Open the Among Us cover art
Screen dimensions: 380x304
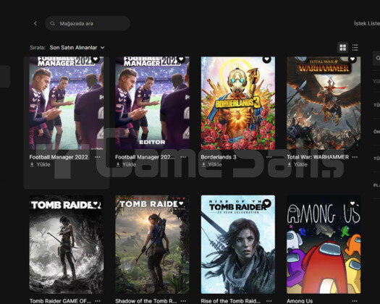click(324, 245)
